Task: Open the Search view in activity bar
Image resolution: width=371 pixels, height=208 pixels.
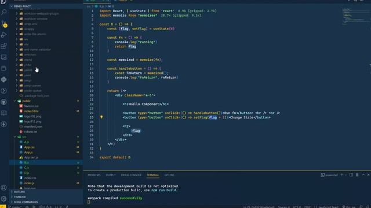Action: [4, 12]
